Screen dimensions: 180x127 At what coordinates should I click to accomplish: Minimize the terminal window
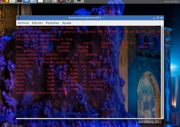tap(154, 18)
